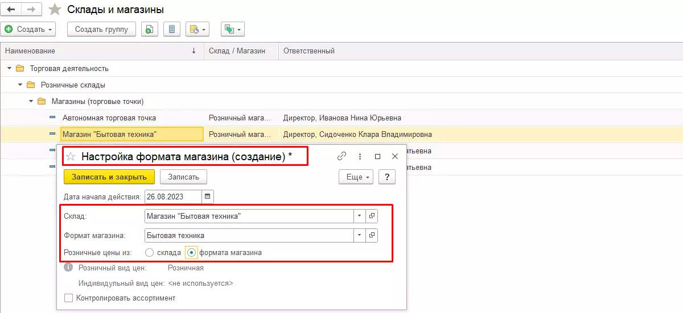Select the Автономная торговая точка row
This screenshot has width=683, height=313.
pos(341,118)
